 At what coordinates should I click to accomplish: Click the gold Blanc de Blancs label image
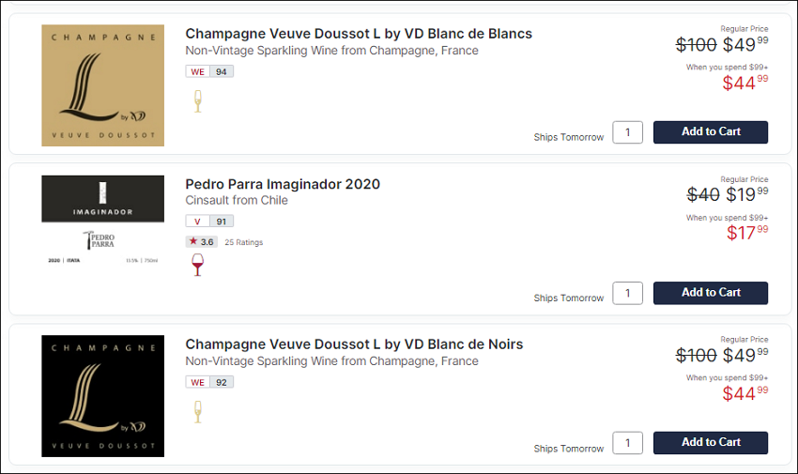103,85
